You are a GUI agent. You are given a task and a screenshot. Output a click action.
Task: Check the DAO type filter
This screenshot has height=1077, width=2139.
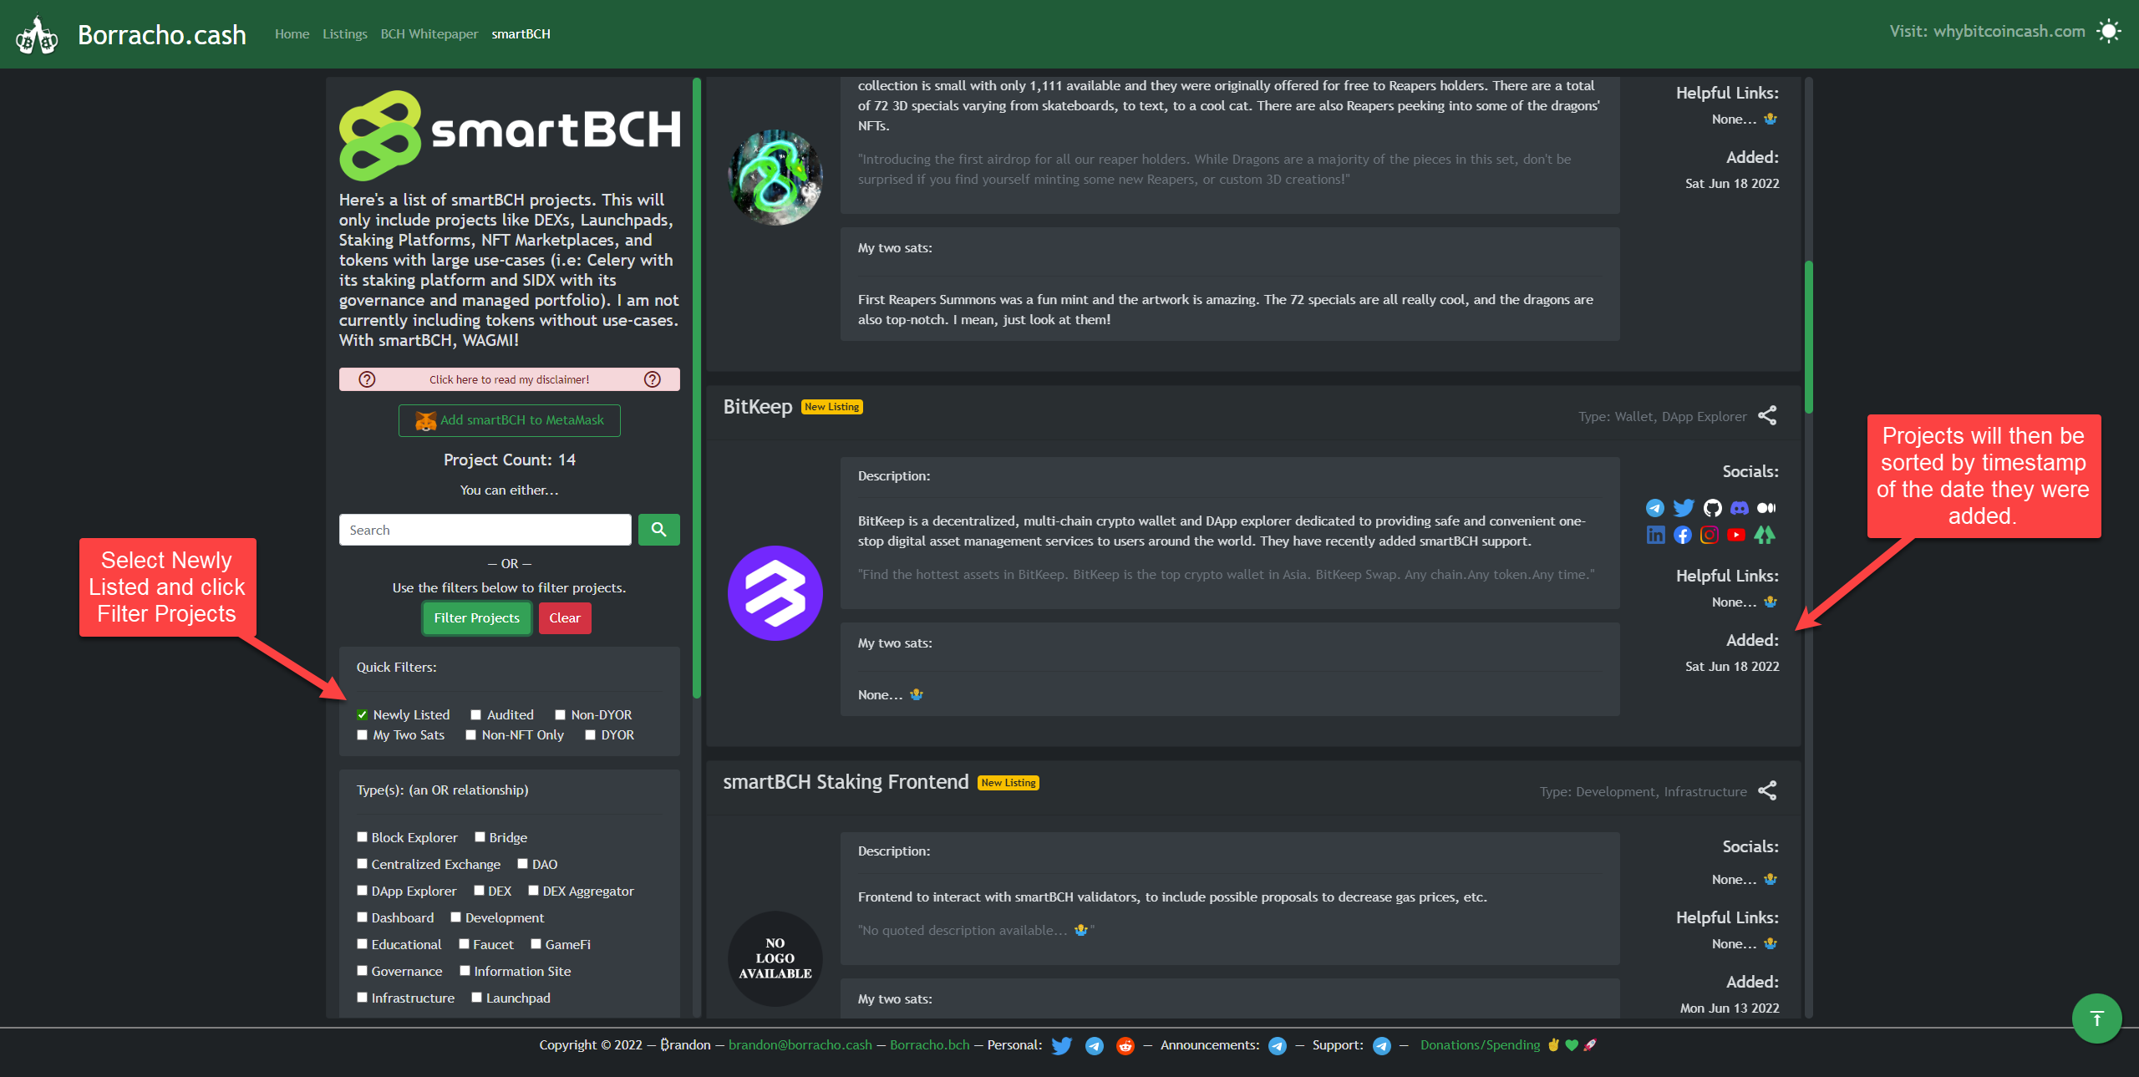point(522,864)
